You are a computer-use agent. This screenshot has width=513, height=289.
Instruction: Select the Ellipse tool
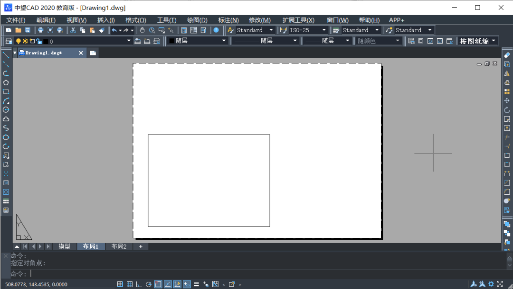pyautogui.click(x=6, y=137)
